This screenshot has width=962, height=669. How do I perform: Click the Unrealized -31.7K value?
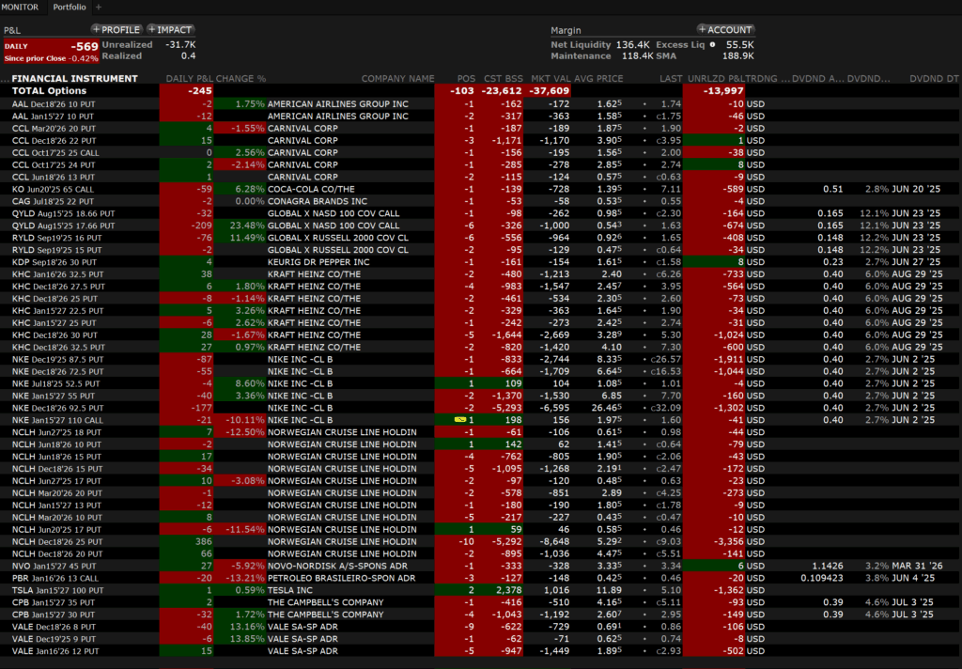tap(180, 44)
